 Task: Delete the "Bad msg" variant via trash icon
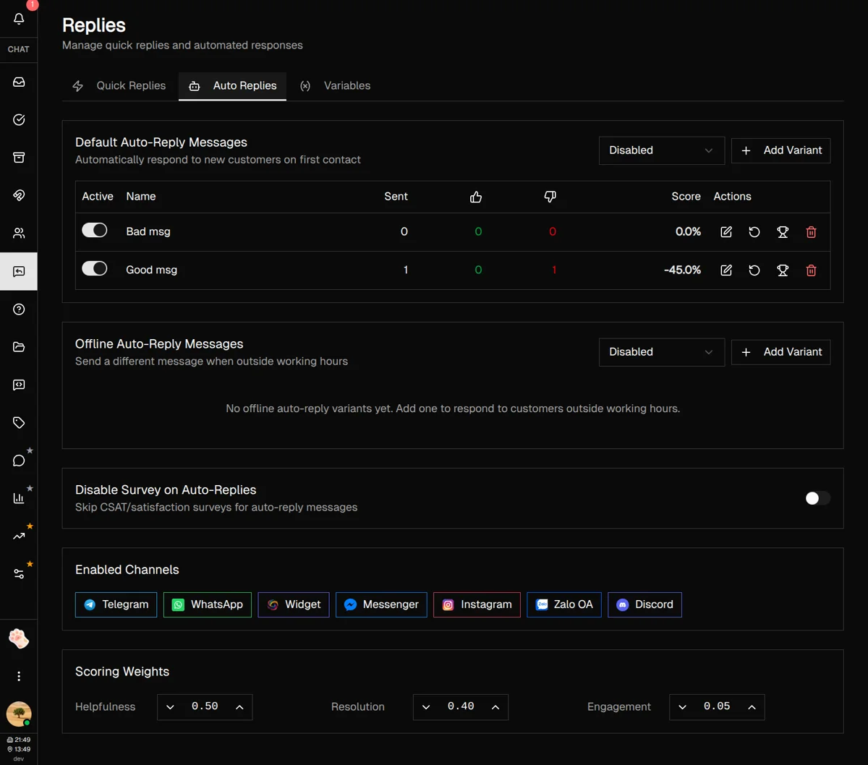pos(811,232)
